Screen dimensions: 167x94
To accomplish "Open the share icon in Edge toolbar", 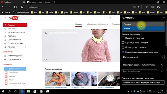I will point(158,7).
